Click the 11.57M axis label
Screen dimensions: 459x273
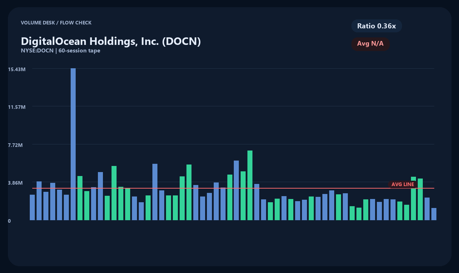click(17, 107)
